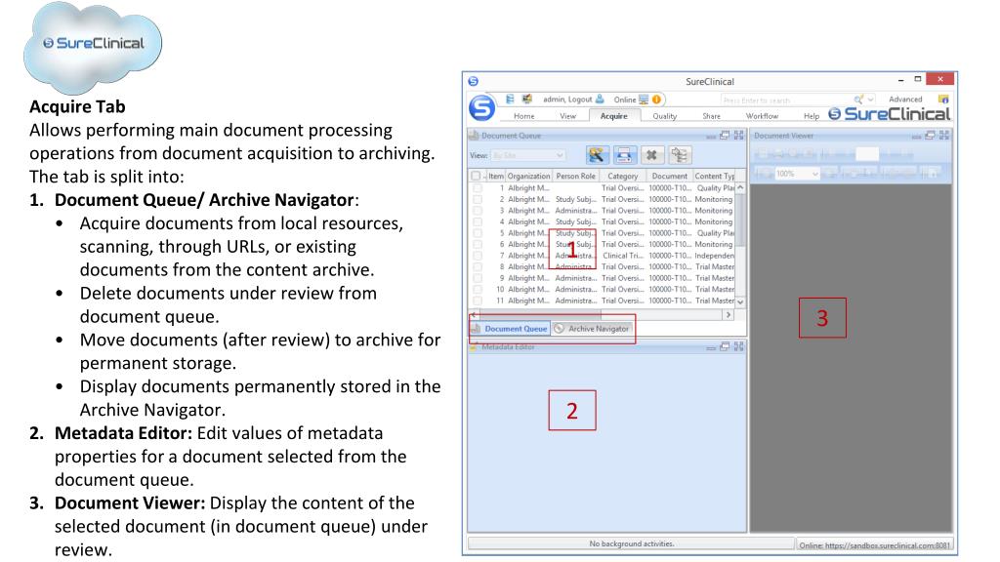Select the Acquire ribbon tab
The height and width of the screenshot is (562, 1000).
(x=613, y=116)
